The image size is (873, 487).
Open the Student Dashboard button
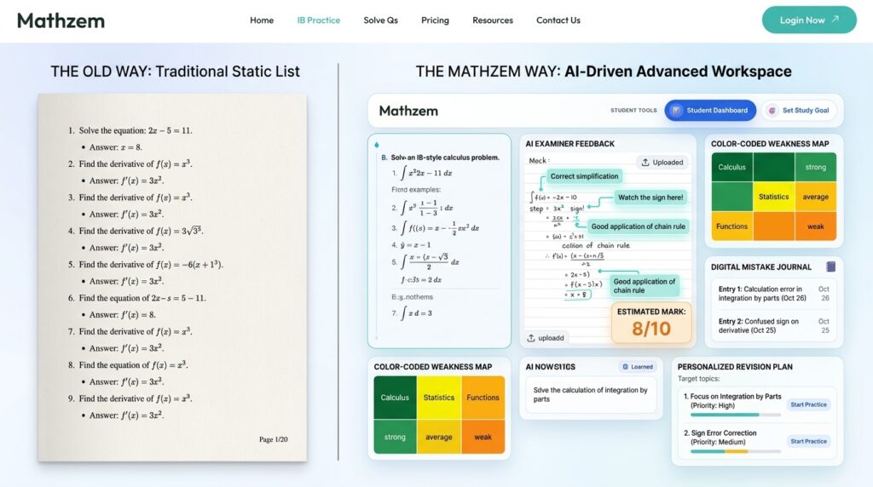pyautogui.click(x=710, y=110)
